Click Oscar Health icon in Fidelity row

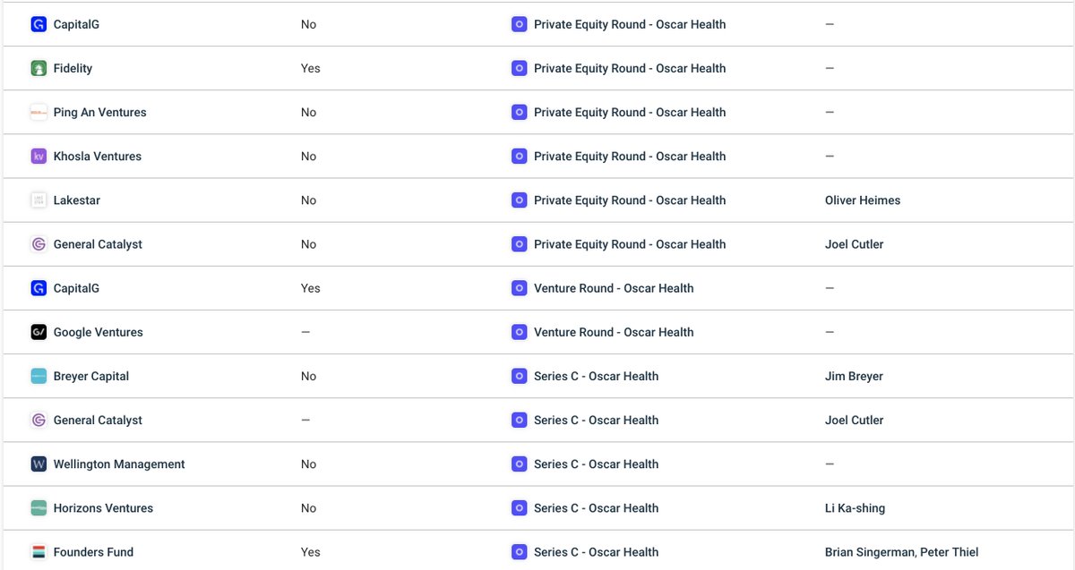click(519, 68)
